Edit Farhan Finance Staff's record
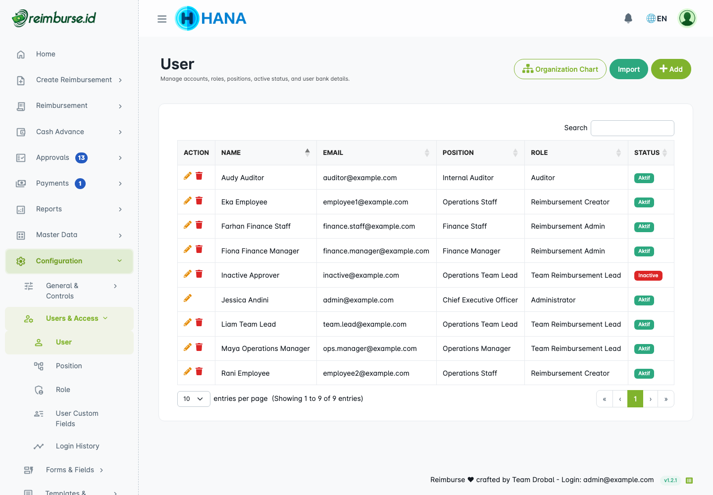Screen dimensions: 713x495 188,225
